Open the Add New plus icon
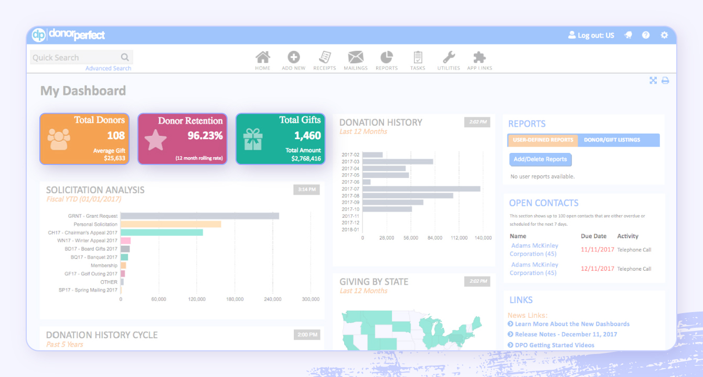703x377 pixels. pyautogui.click(x=293, y=58)
